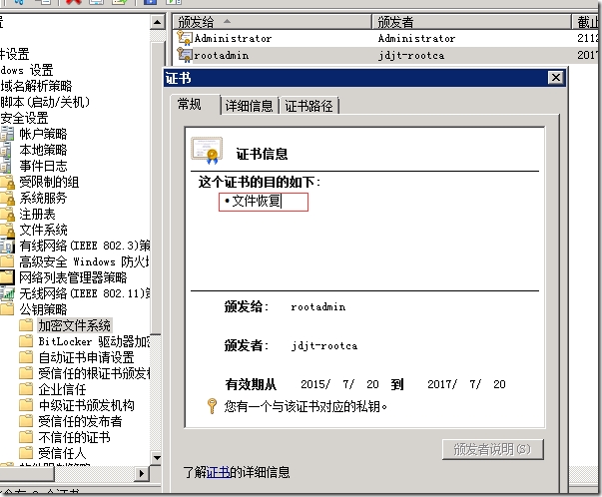
Task: Select 网络列表管理器策略 node
Action: pyautogui.click(x=73, y=277)
